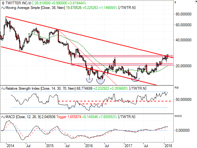197x148 pixels.
Task: Click the wave icon beside MACD label
Action: (3, 117)
